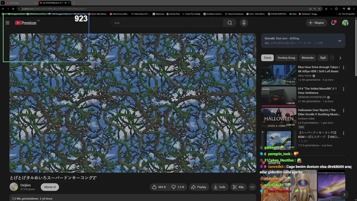Screen dimensions: 357x201
Task: Open the Inbox - Zoho Mail bookmark
Action: [x=255, y=14]
